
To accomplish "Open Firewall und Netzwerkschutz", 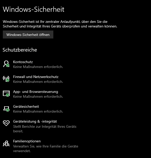I will click(x=36, y=77).
